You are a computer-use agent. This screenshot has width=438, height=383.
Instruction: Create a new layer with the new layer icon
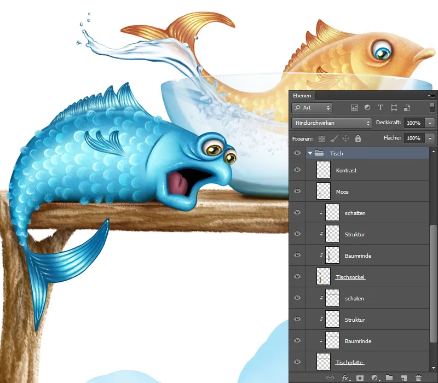(x=404, y=378)
